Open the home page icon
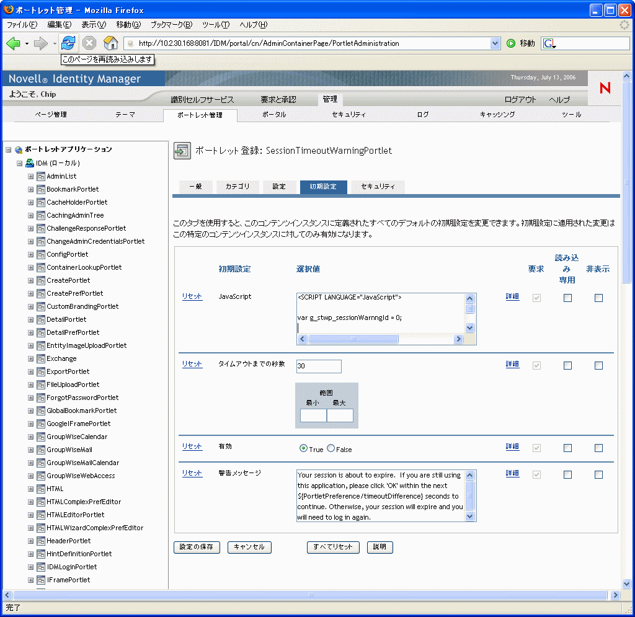This screenshot has height=617, width=635. pos(110,43)
